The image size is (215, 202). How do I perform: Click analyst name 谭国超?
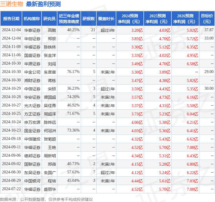(x=50, y=97)
